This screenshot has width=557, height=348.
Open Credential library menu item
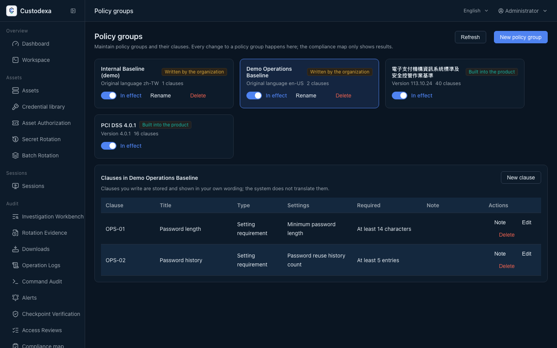[x=43, y=107]
